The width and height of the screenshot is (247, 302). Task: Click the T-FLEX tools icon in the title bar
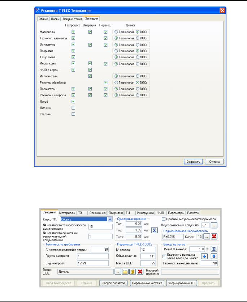click(38, 10)
